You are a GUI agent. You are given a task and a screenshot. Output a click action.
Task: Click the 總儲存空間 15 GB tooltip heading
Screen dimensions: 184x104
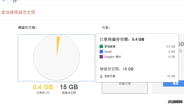click(x=116, y=69)
